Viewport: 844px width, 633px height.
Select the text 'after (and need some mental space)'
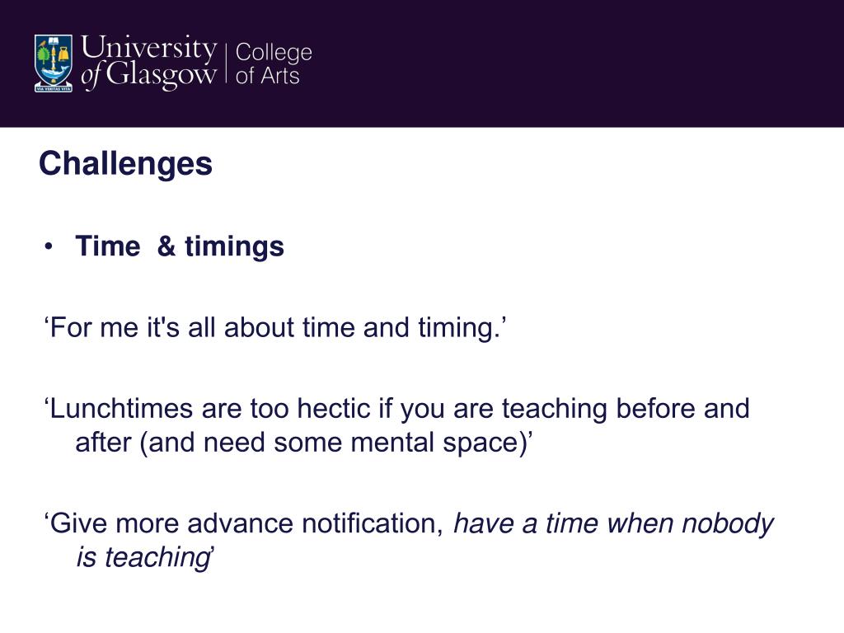(x=303, y=443)
